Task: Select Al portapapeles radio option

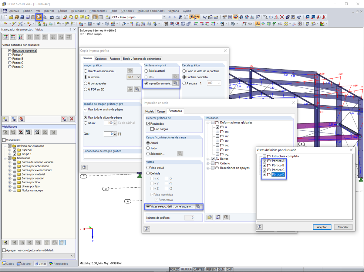Action: (x=86, y=83)
